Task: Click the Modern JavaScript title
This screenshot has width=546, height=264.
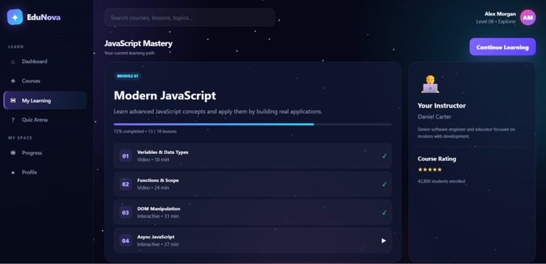Action: point(165,95)
